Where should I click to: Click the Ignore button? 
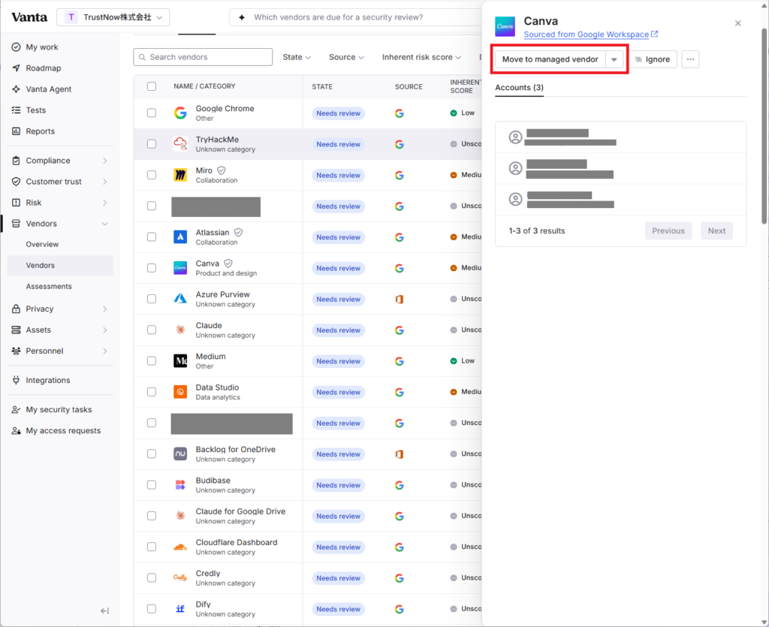point(653,59)
